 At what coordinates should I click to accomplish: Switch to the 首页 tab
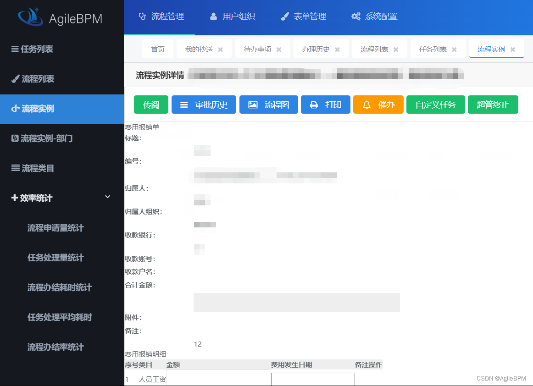click(157, 49)
